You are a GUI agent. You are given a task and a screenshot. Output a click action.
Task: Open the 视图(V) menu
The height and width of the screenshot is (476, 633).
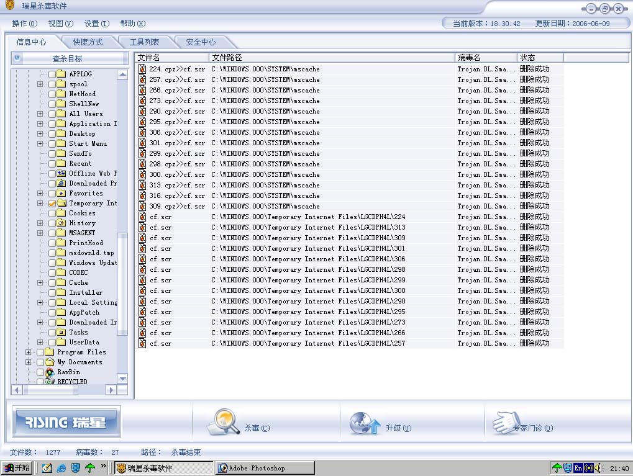[x=60, y=24]
